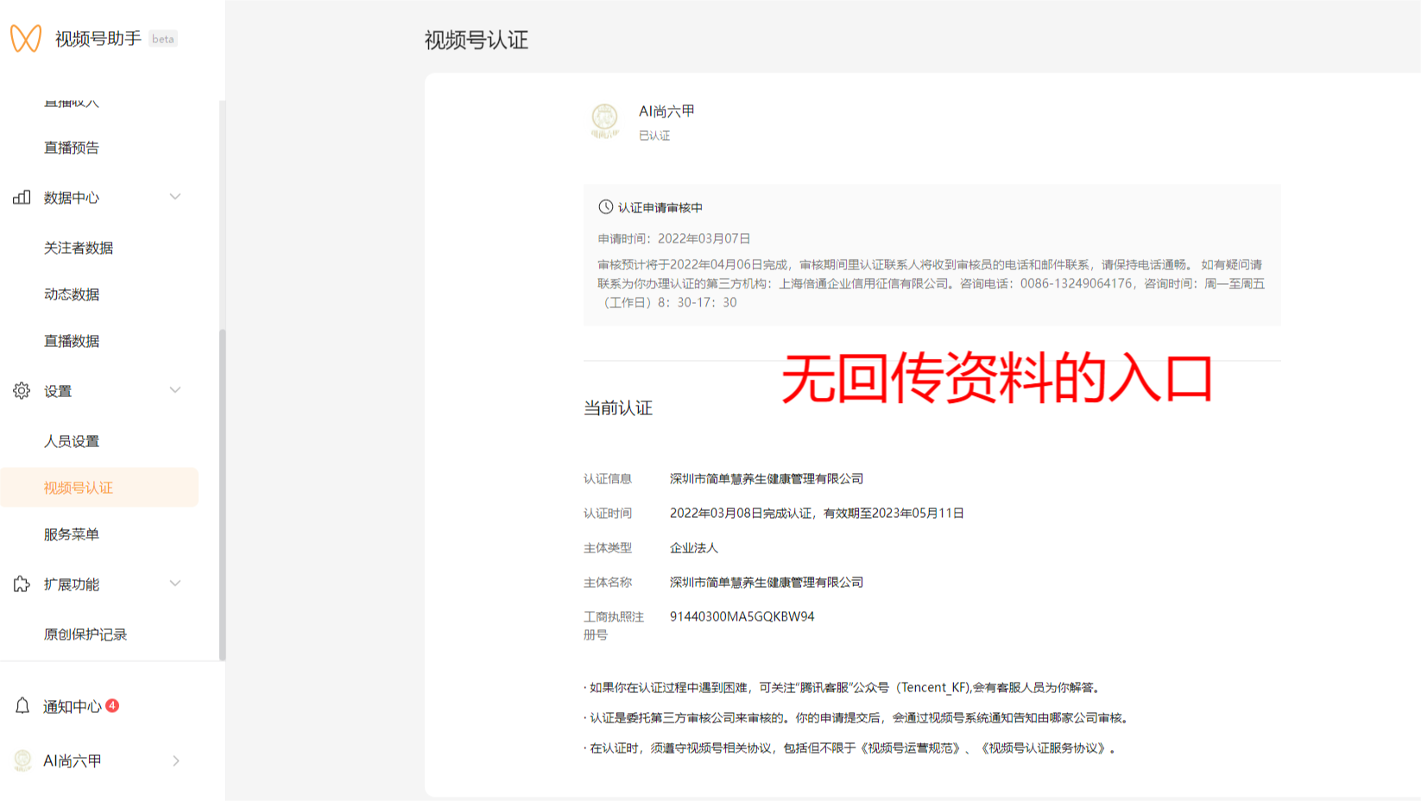
Task: Click the AI尚六甲 account name on the page
Action: (x=666, y=111)
